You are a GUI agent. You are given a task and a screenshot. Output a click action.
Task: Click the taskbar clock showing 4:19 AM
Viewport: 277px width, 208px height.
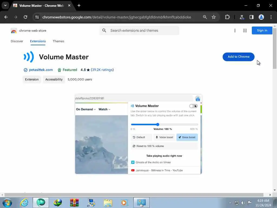(263, 203)
